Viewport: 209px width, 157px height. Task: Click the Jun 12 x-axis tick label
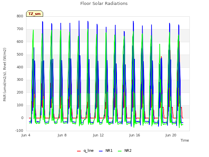pos(98,135)
